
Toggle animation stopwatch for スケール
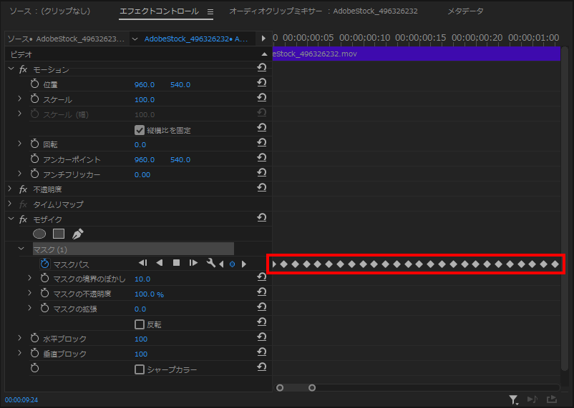click(x=35, y=99)
